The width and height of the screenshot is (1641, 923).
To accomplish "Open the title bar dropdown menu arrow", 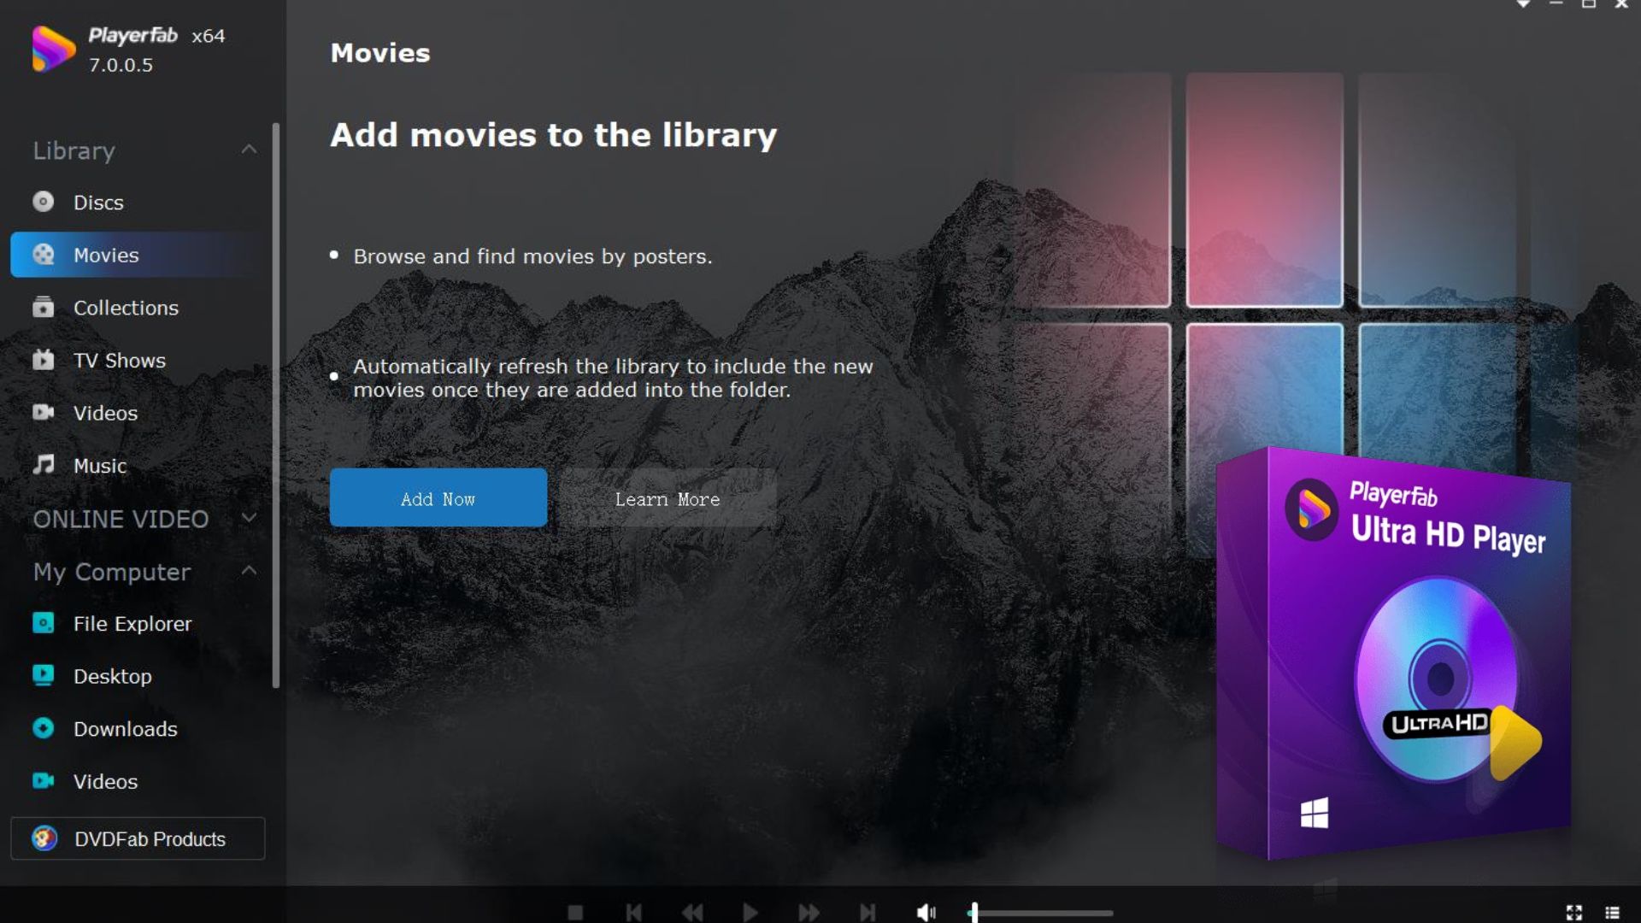I will click(x=1523, y=4).
